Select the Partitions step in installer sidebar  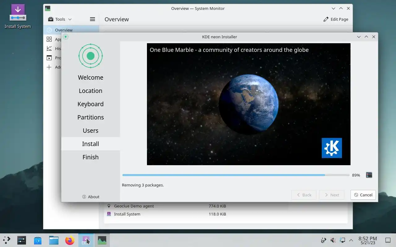click(91, 117)
